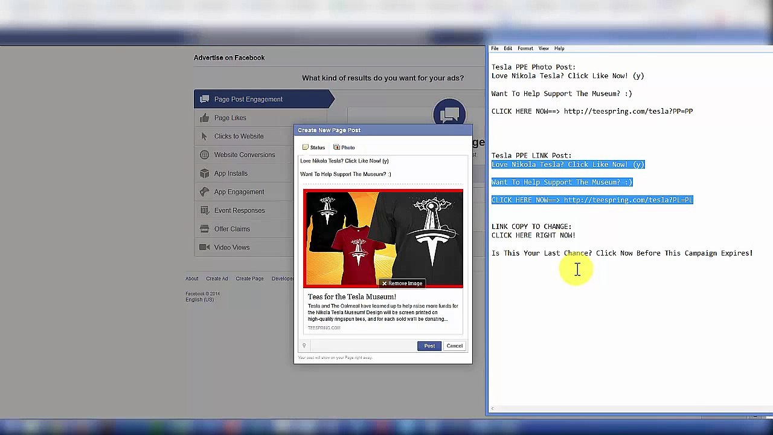Open the Notepad Edit menu
Image resolution: width=773 pixels, height=435 pixels.
[x=508, y=48]
